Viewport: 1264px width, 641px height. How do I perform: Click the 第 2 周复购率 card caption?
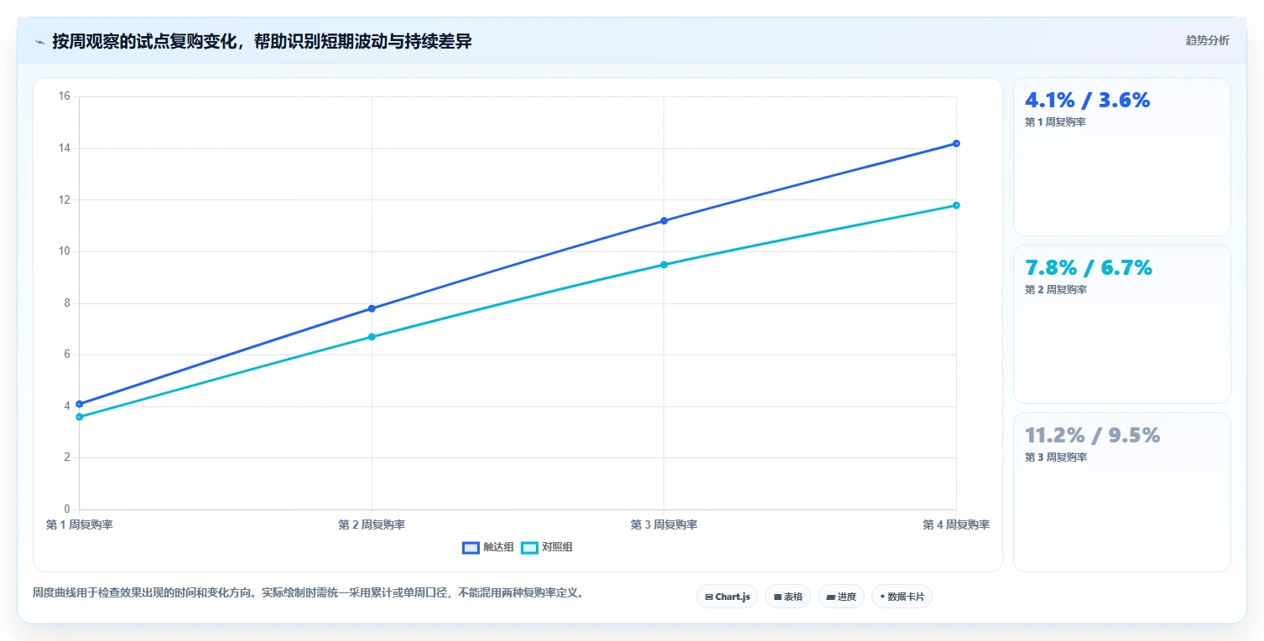(x=1055, y=290)
